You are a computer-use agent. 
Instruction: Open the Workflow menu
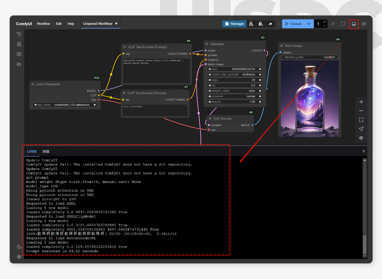click(x=43, y=24)
